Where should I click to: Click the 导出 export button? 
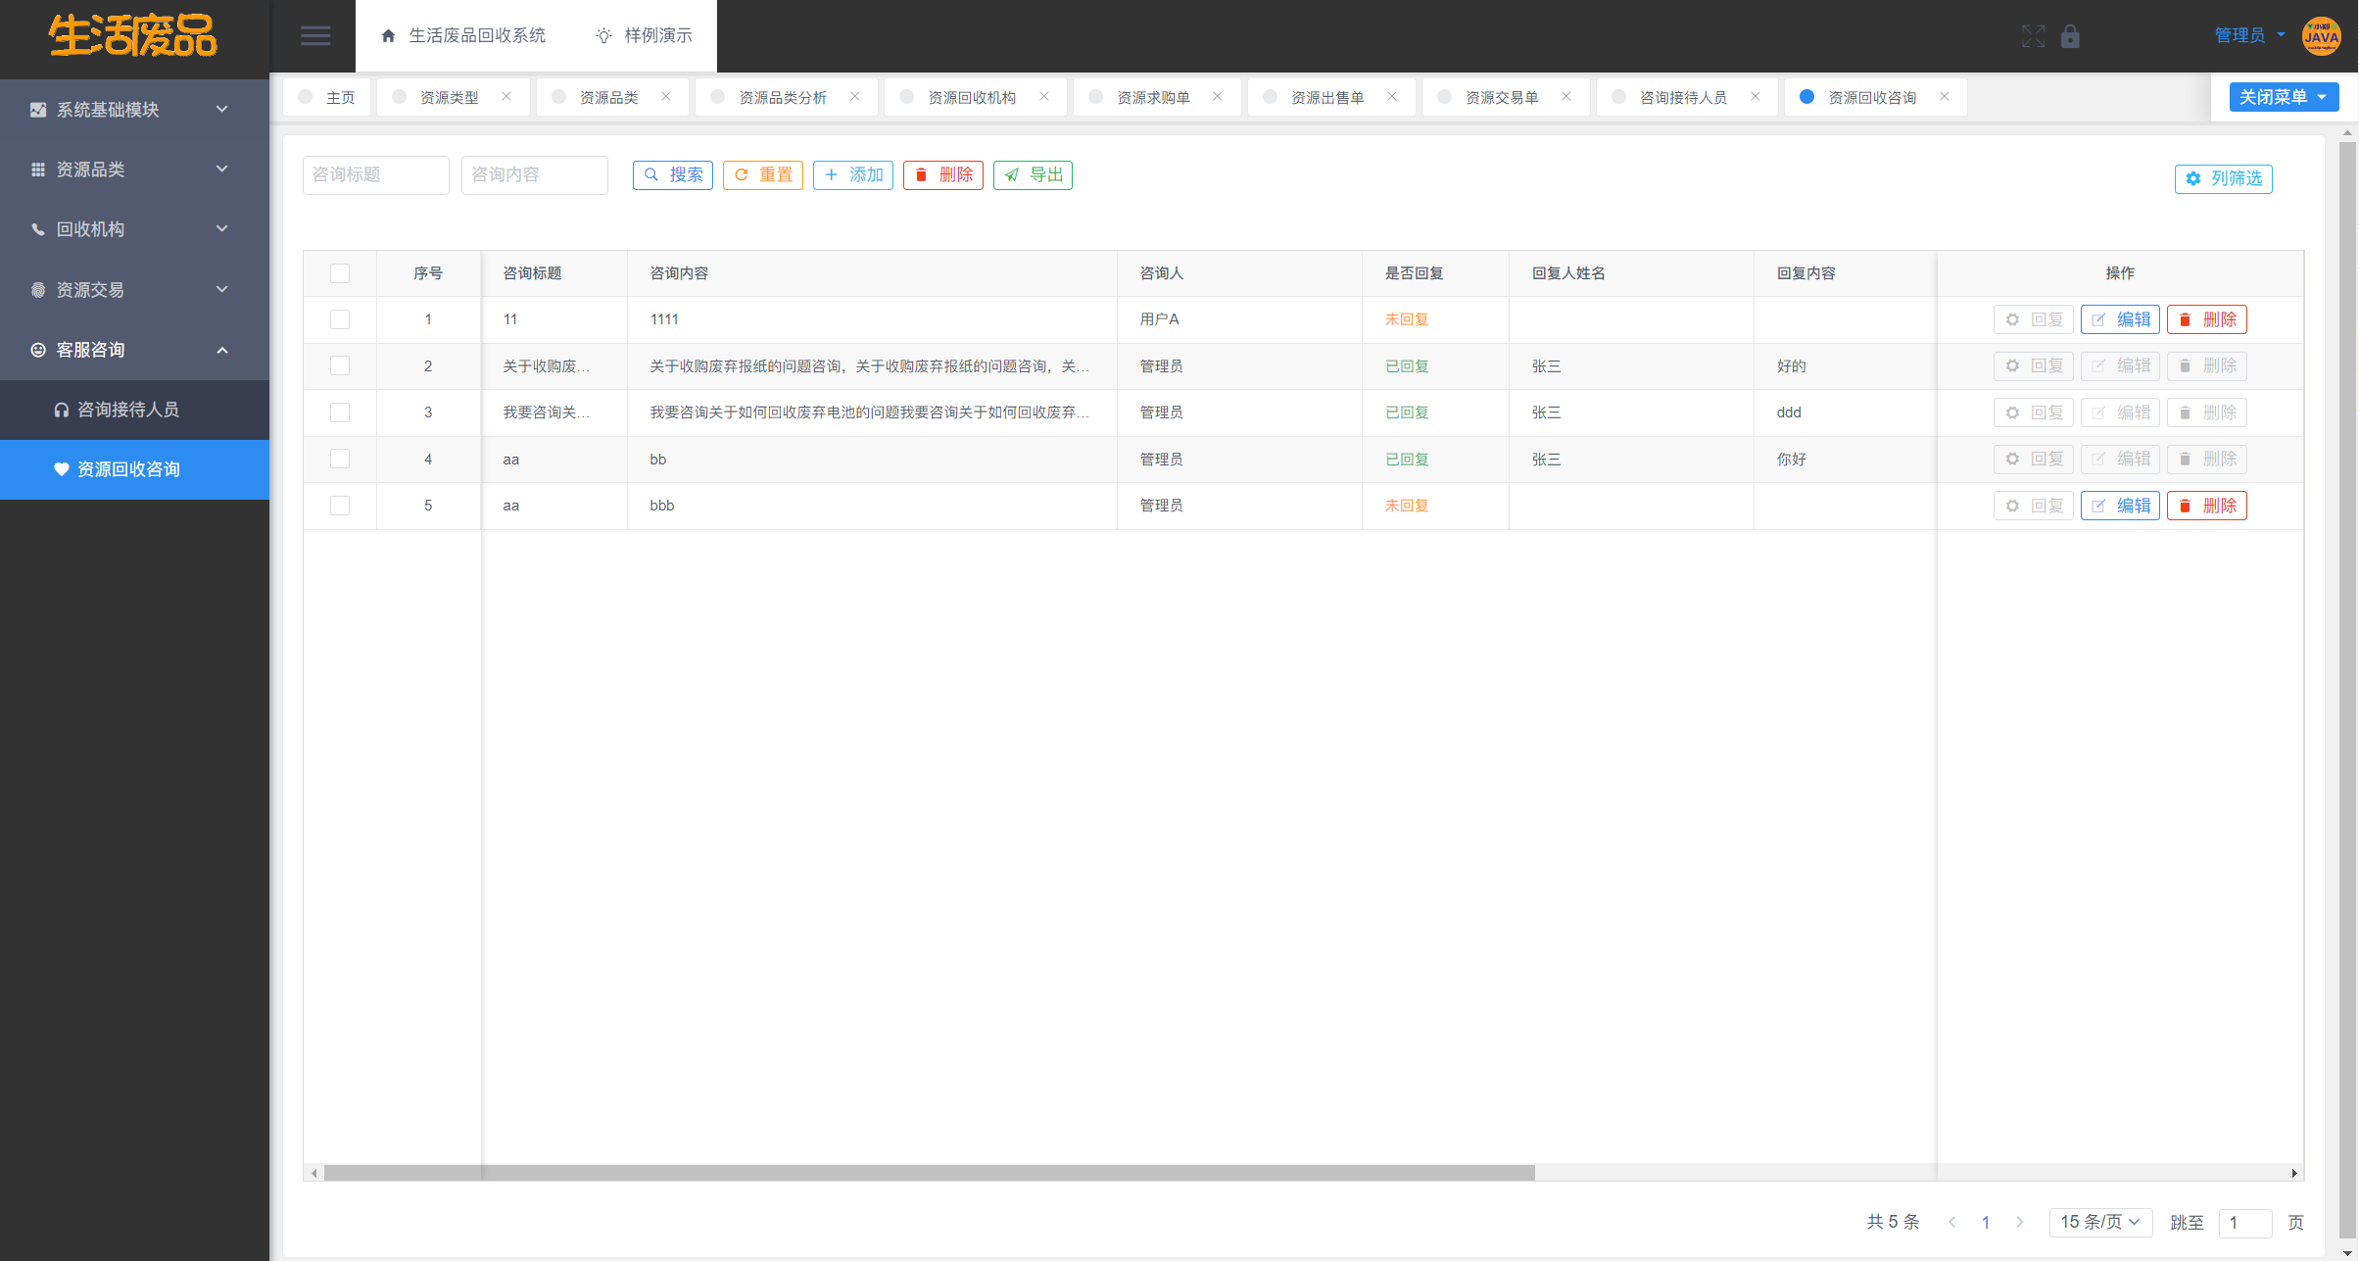point(1033,174)
